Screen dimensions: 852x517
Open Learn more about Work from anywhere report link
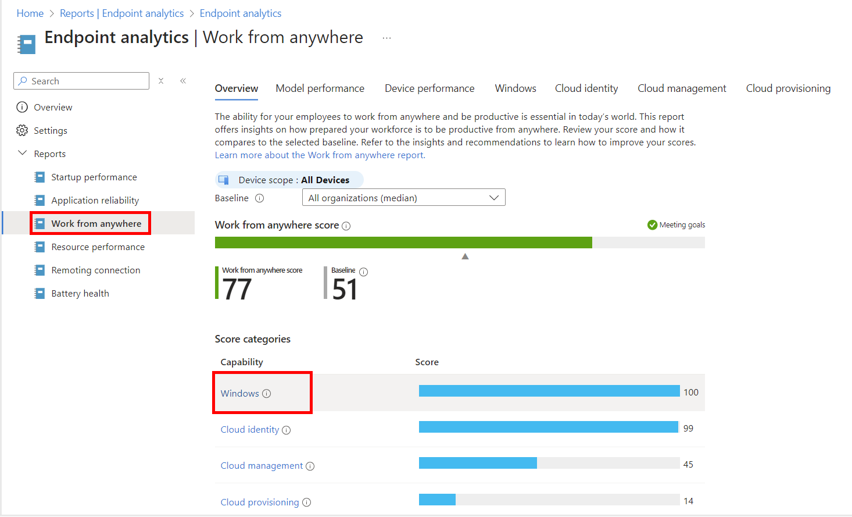coord(320,155)
